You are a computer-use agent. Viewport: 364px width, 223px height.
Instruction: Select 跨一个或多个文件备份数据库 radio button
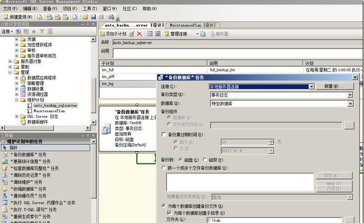click(164, 168)
